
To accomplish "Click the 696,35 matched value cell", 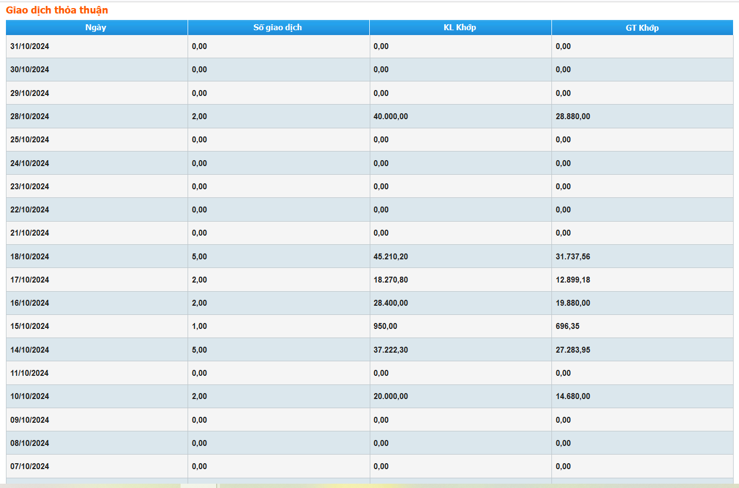I will [568, 326].
